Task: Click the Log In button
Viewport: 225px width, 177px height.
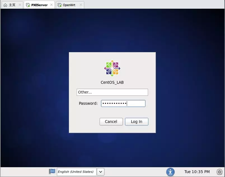Action: coord(137,122)
